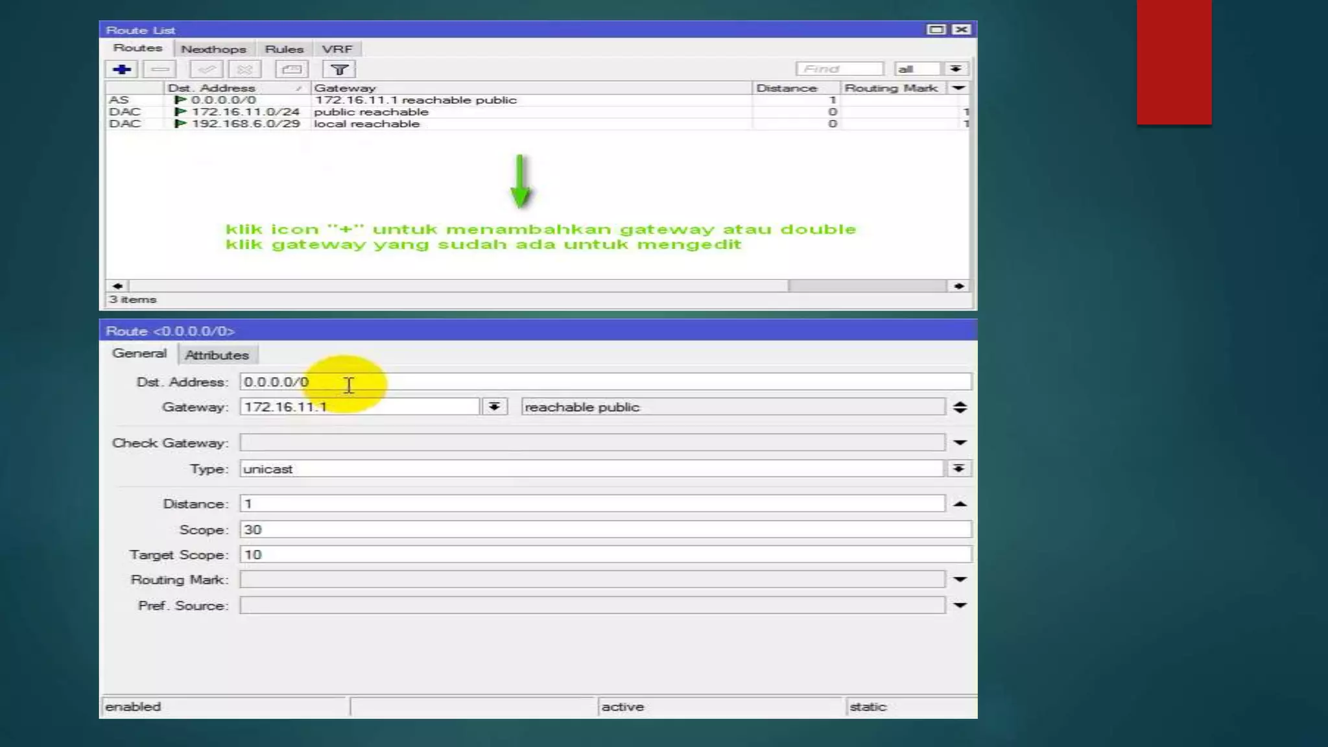The image size is (1328, 747).
Task: Open the Type unicast dropdown
Action: (x=958, y=469)
